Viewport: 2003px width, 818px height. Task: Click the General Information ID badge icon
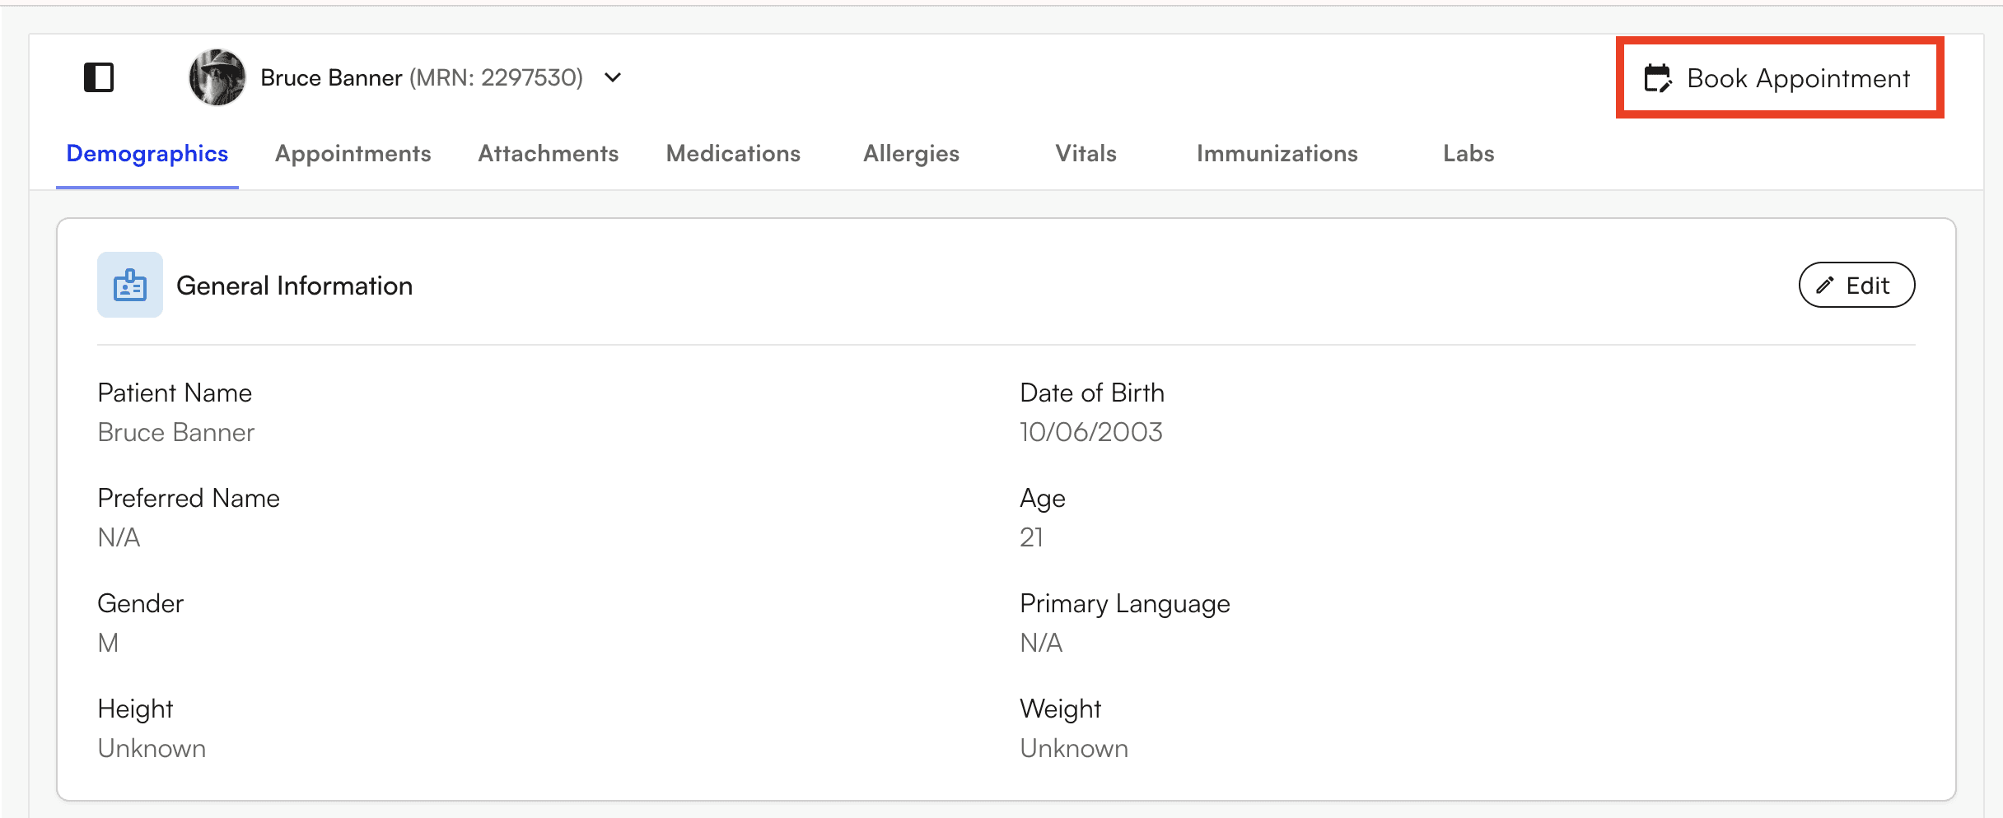click(x=130, y=285)
